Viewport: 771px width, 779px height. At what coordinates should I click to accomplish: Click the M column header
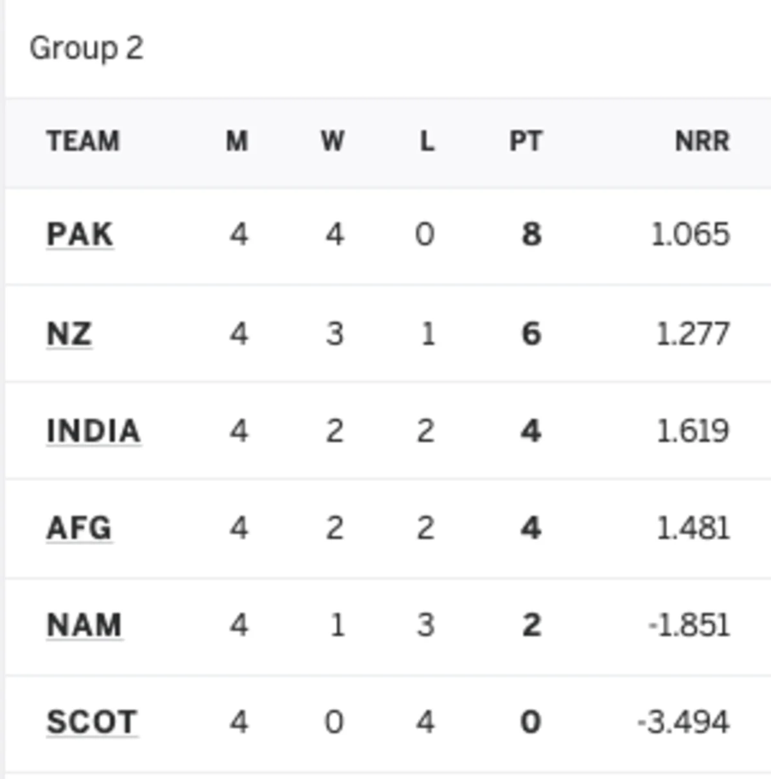click(x=237, y=141)
